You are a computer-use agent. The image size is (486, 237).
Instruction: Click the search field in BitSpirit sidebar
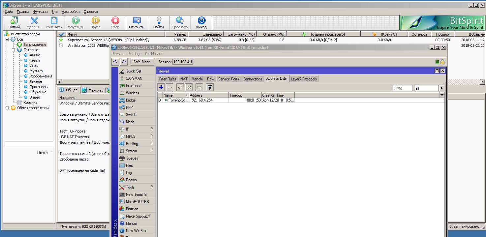(29, 144)
